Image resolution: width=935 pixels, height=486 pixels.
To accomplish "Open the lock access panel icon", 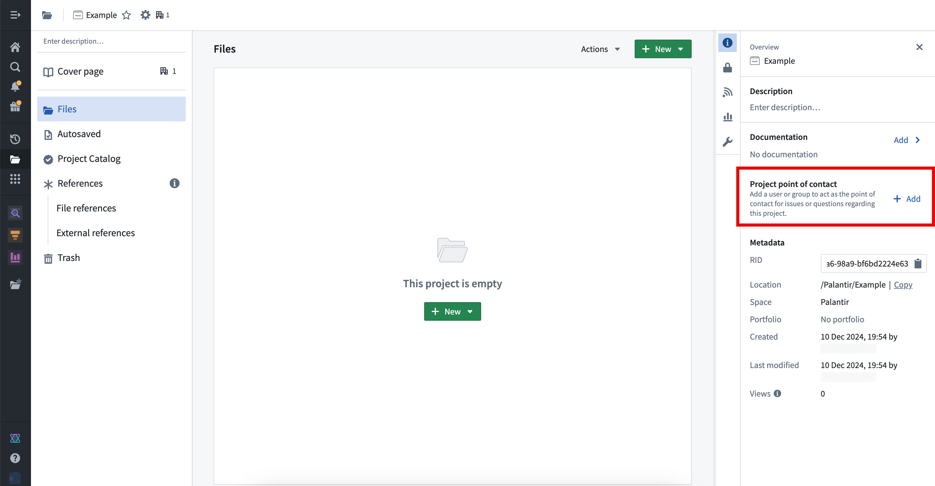I will (x=727, y=67).
